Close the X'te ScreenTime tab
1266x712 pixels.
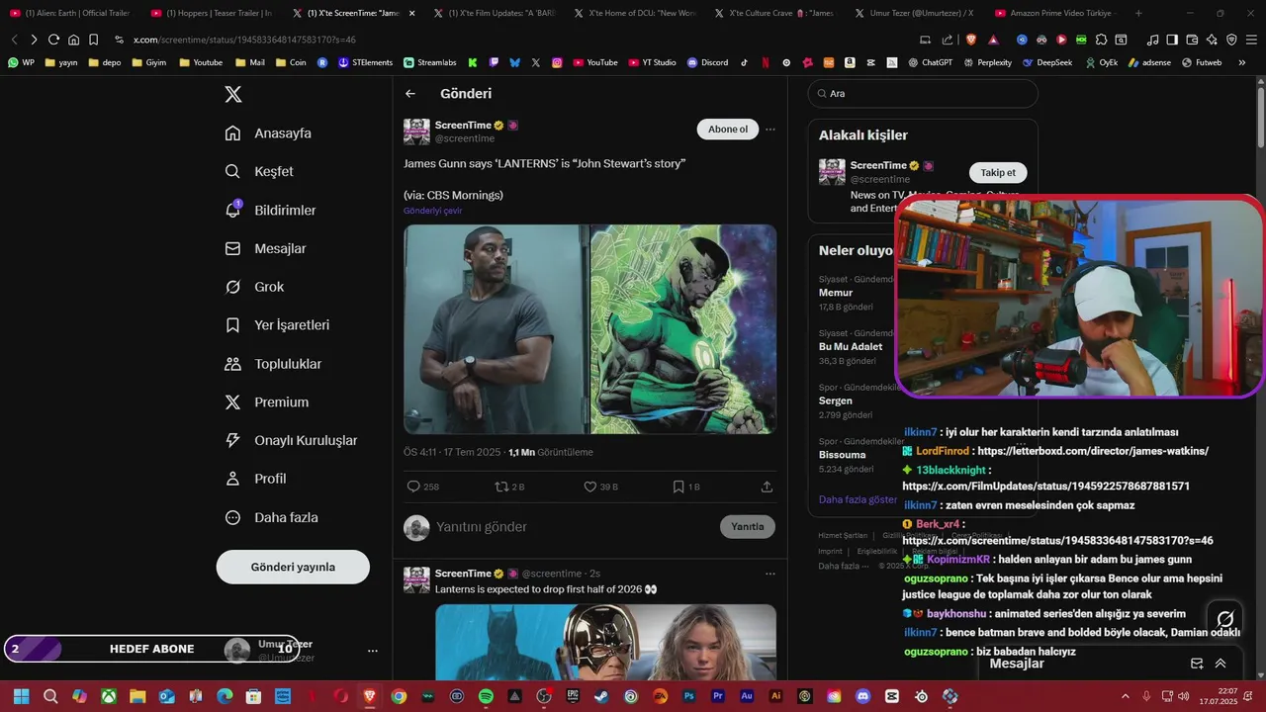click(x=411, y=13)
